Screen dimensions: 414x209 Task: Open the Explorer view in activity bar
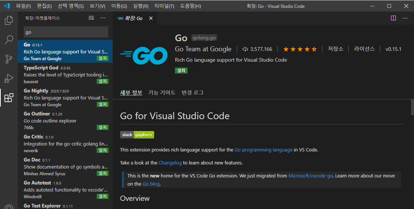(9, 20)
